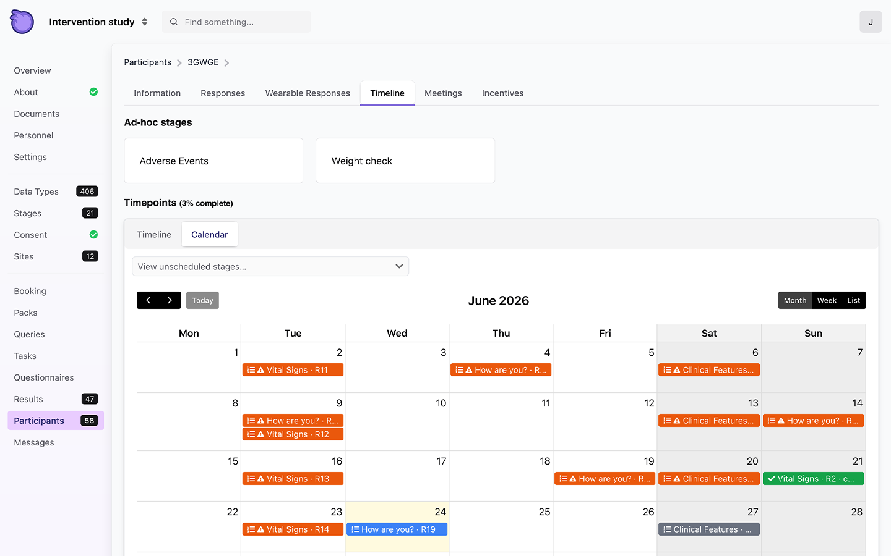Open Data Types in the sidebar
891x556 pixels.
(37, 192)
